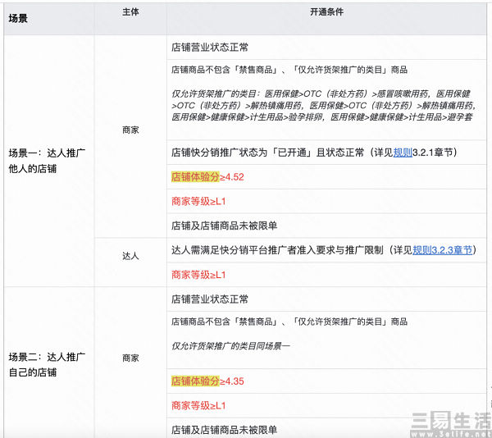This screenshot has height=438, width=492.
Task: Click highlighted 店铺体验分 with ≥4.35
Action: click(x=195, y=381)
